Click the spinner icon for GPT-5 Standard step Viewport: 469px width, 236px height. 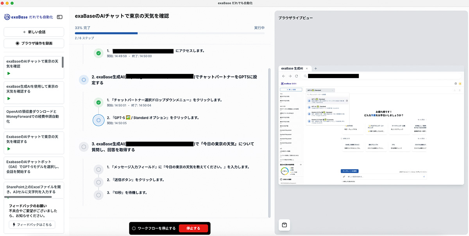98,120
